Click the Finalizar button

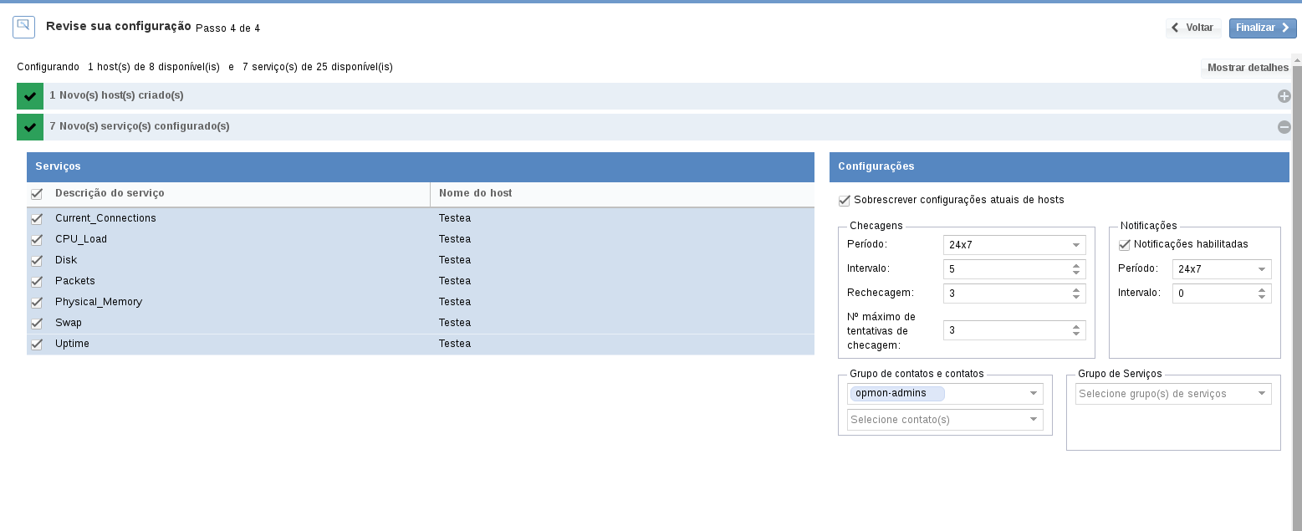click(x=1262, y=28)
